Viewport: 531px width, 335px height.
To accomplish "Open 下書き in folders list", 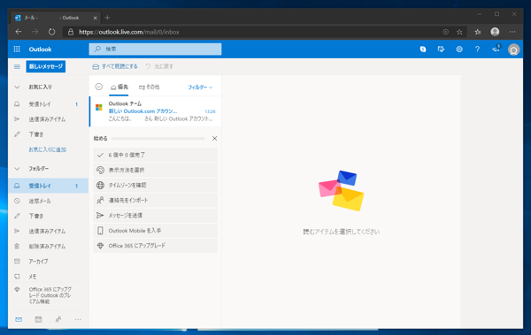I will pyautogui.click(x=48, y=216).
